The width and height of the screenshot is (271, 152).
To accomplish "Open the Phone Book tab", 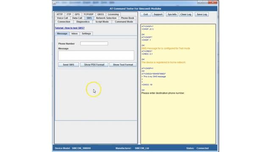I will click(x=127, y=18).
